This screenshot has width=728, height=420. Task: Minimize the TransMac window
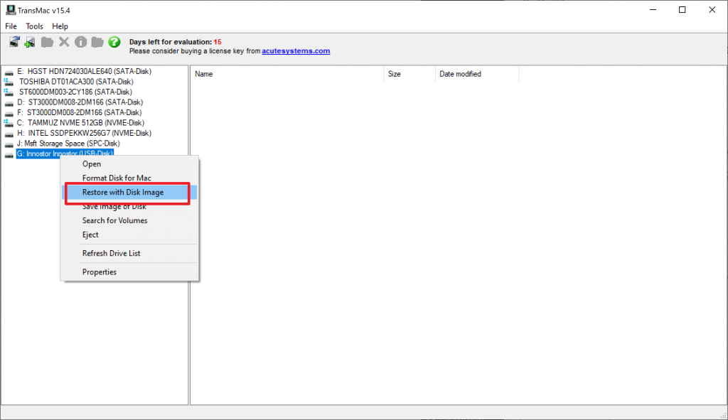[x=653, y=10]
